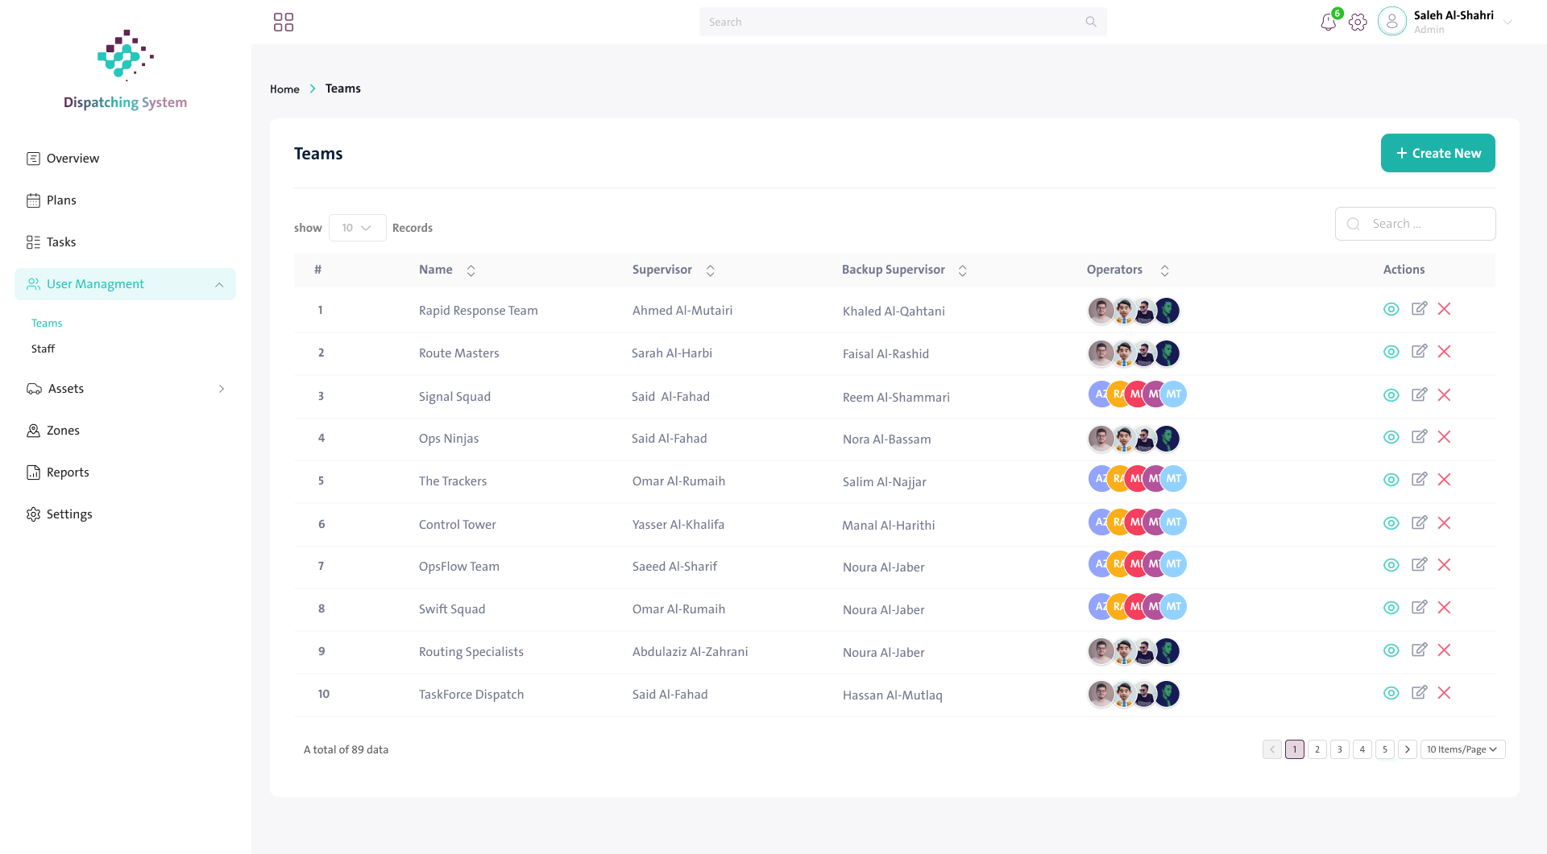Open the Staff submenu link
This screenshot has height=854, width=1547.
[x=43, y=349]
